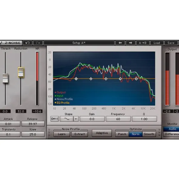
Task: Click the Frequency value 60
Action: click(x=118, y=119)
